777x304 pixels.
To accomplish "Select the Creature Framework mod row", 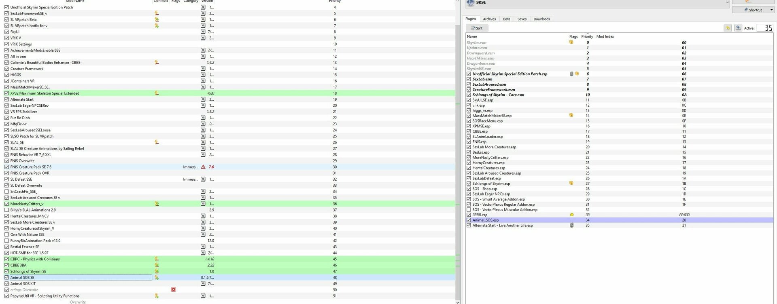I will (x=229, y=69).
